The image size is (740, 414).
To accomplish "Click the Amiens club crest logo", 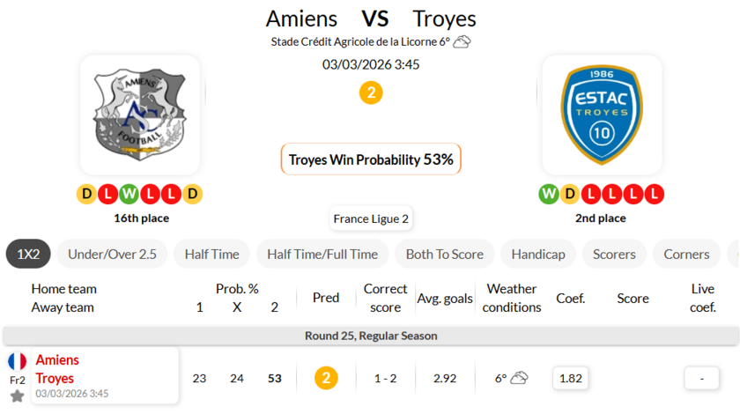I will click(140, 115).
